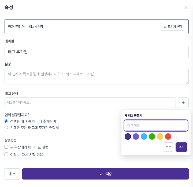Click 취소 in the new tag popup
The image size is (193, 187).
click(168, 147)
